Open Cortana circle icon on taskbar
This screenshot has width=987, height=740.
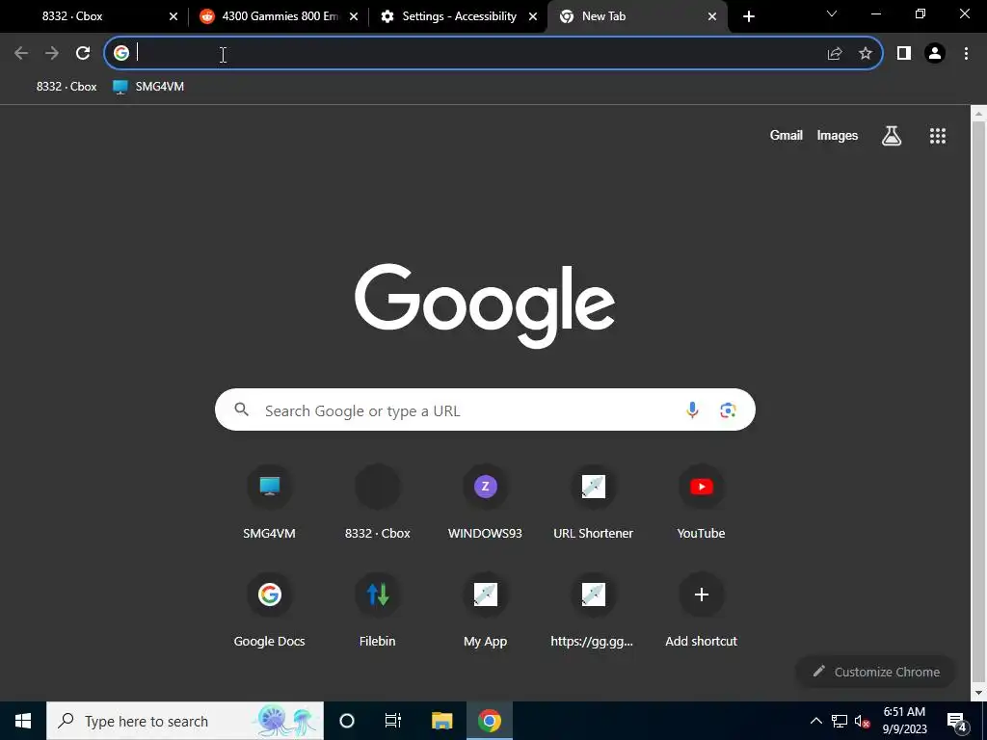[x=347, y=721]
